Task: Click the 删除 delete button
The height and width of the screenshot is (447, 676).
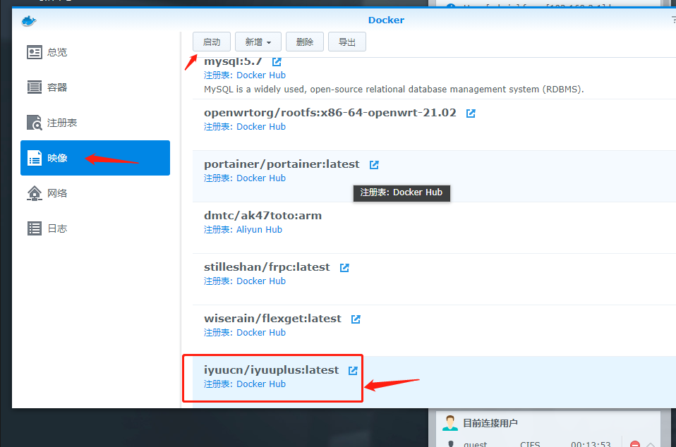Action: pyautogui.click(x=305, y=42)
